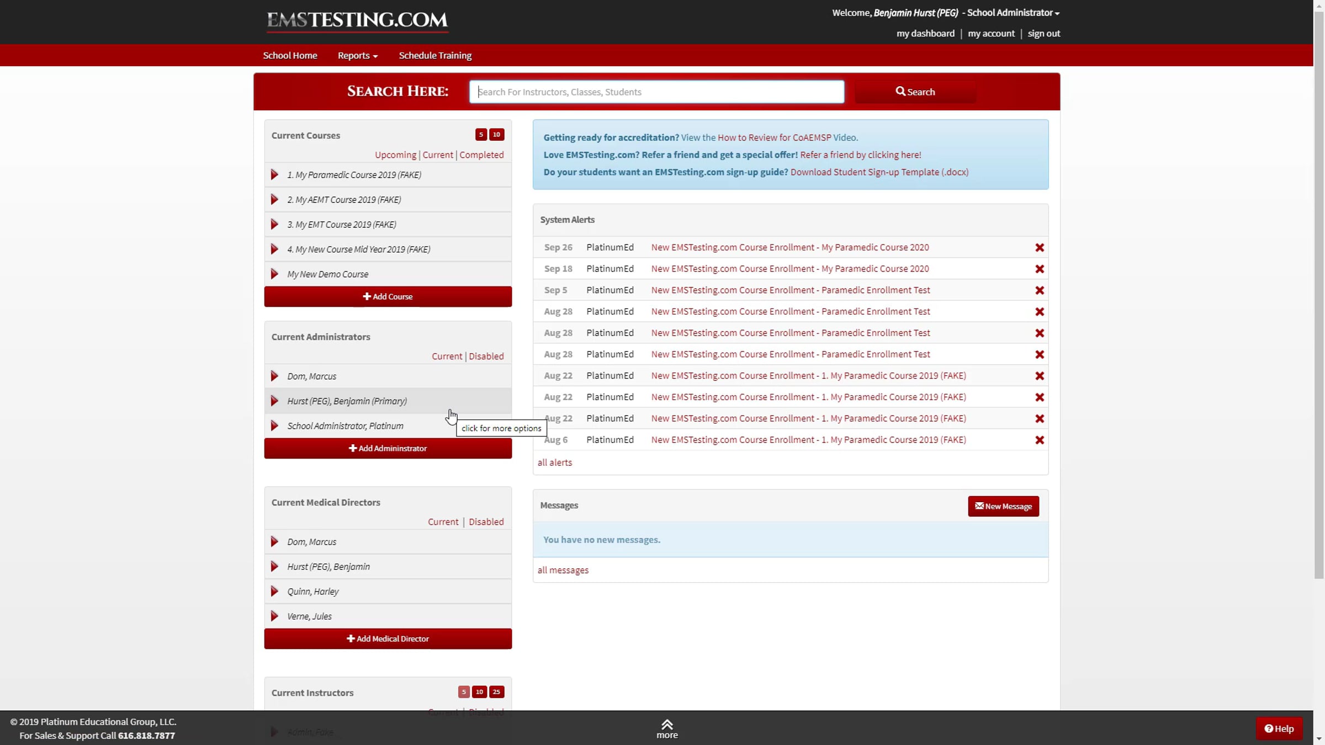This screenshot has height=745, width=1325.
Task: View all messages link
Action: point(563,570)
